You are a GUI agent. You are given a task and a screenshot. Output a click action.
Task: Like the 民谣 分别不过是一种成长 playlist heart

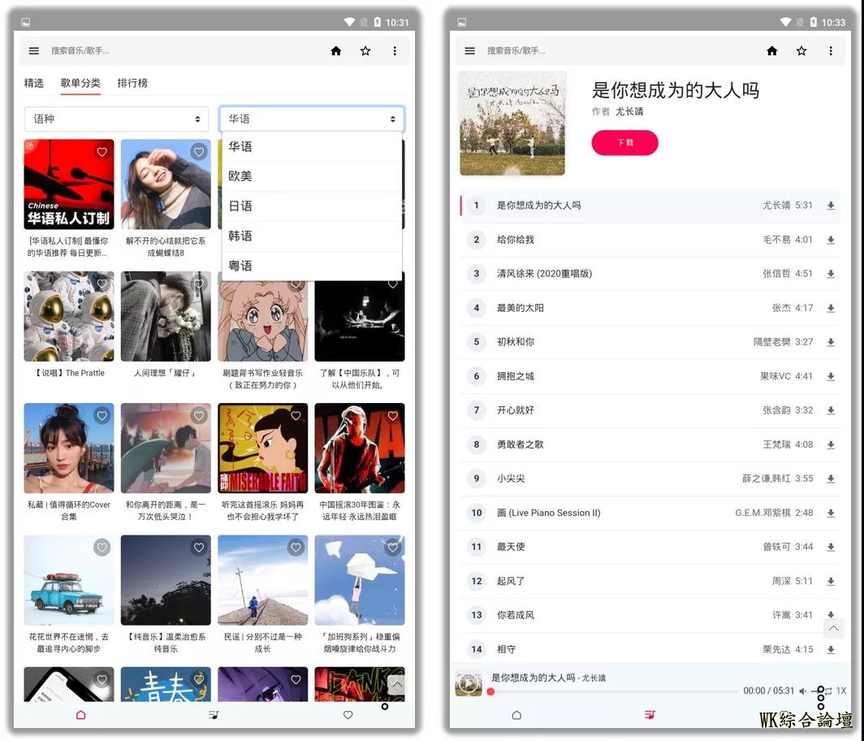[x=296, y=547]
